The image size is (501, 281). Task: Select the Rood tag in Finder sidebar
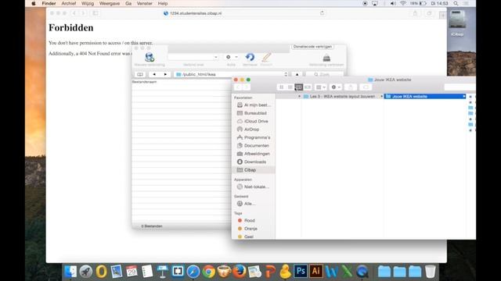click(247, 220)
